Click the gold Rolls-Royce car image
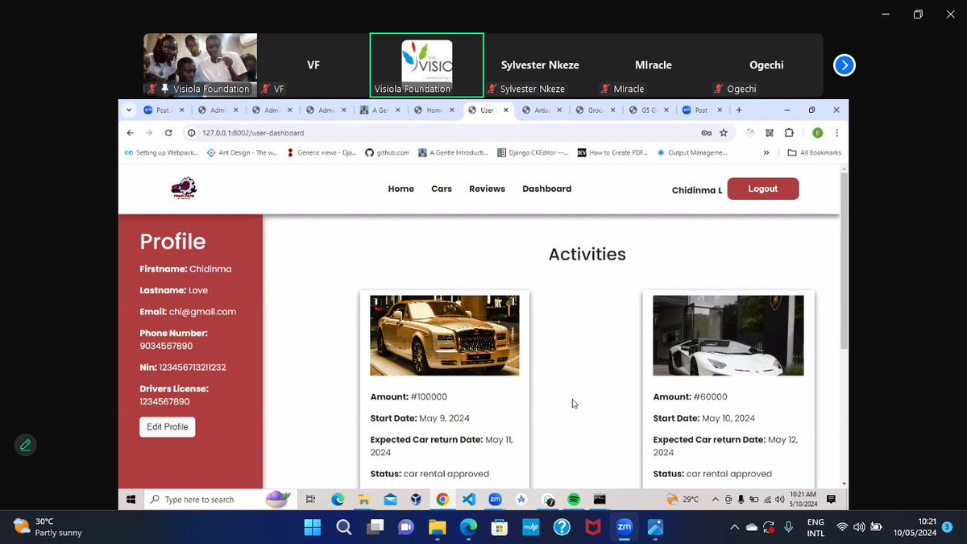The width and height of the screenshot is (967, 544). (445, 335)
